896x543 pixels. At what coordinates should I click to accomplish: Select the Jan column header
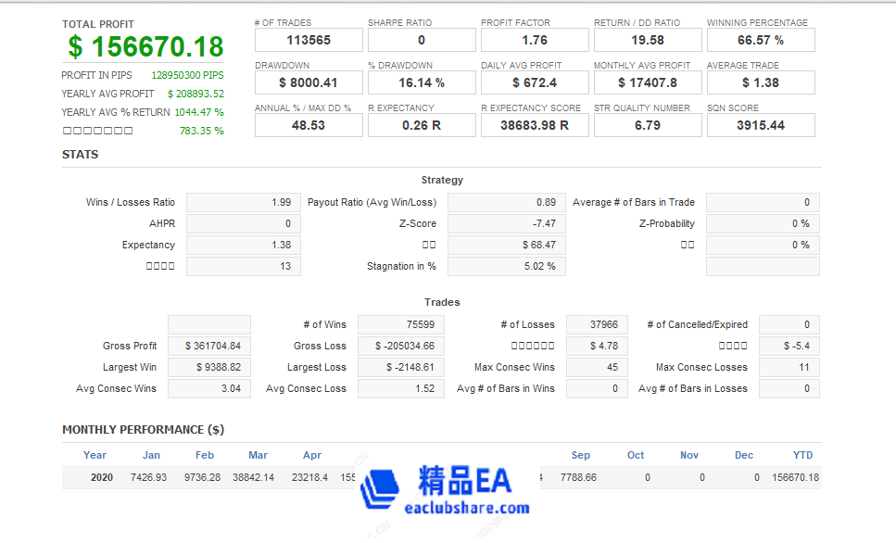click(152, 455)
